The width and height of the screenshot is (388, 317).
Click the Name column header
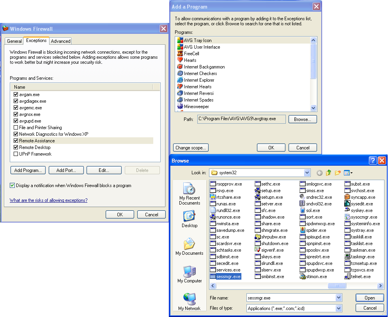pos(81,87)
